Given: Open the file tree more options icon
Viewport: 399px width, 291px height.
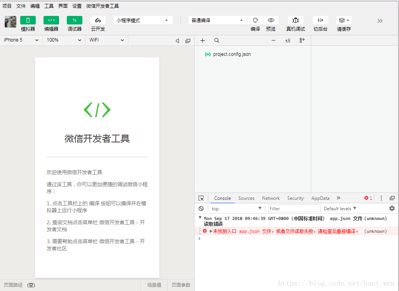Looking at the screenshot, I should pyautogui.click(x=274, y=40).
